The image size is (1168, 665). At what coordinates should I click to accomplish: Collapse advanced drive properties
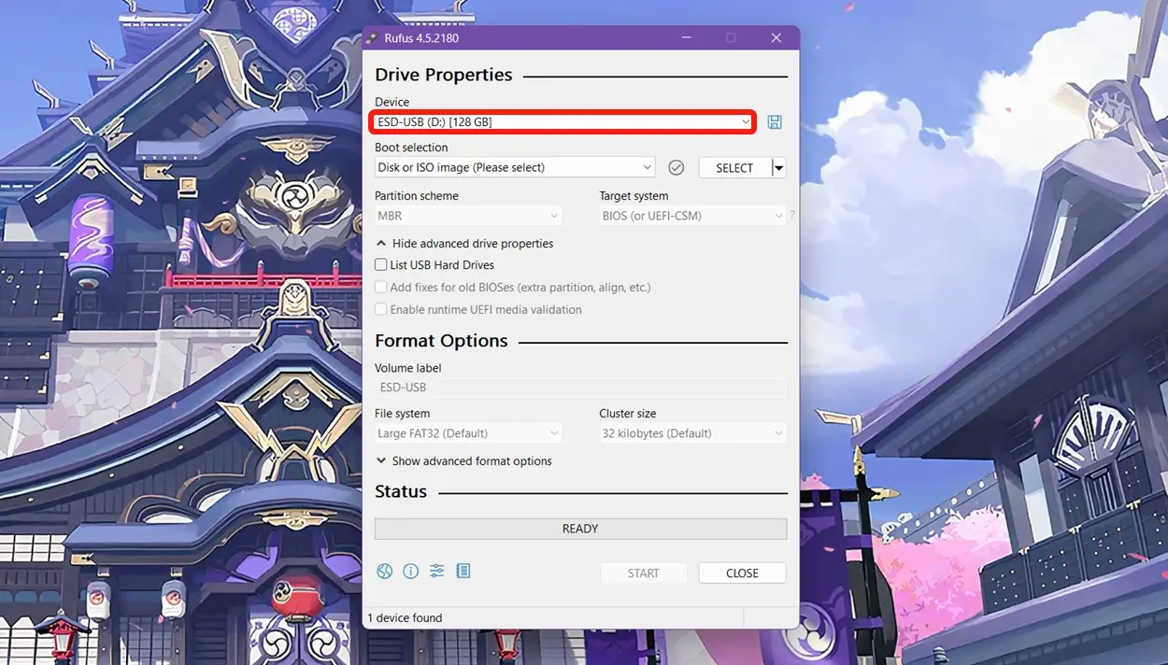coord(464,243)
